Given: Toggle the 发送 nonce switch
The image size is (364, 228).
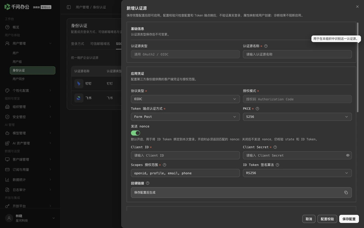Looking at the screenshot, I should click(x=135, y=133).
